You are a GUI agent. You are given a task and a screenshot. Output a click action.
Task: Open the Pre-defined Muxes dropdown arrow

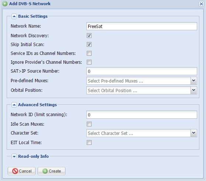point(193,81)
